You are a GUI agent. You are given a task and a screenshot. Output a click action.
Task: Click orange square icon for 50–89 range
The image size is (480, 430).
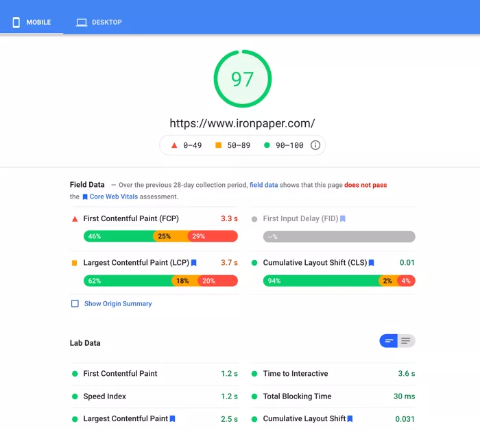218,145
